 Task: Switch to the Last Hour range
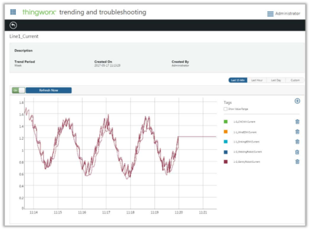click(257, 80)
